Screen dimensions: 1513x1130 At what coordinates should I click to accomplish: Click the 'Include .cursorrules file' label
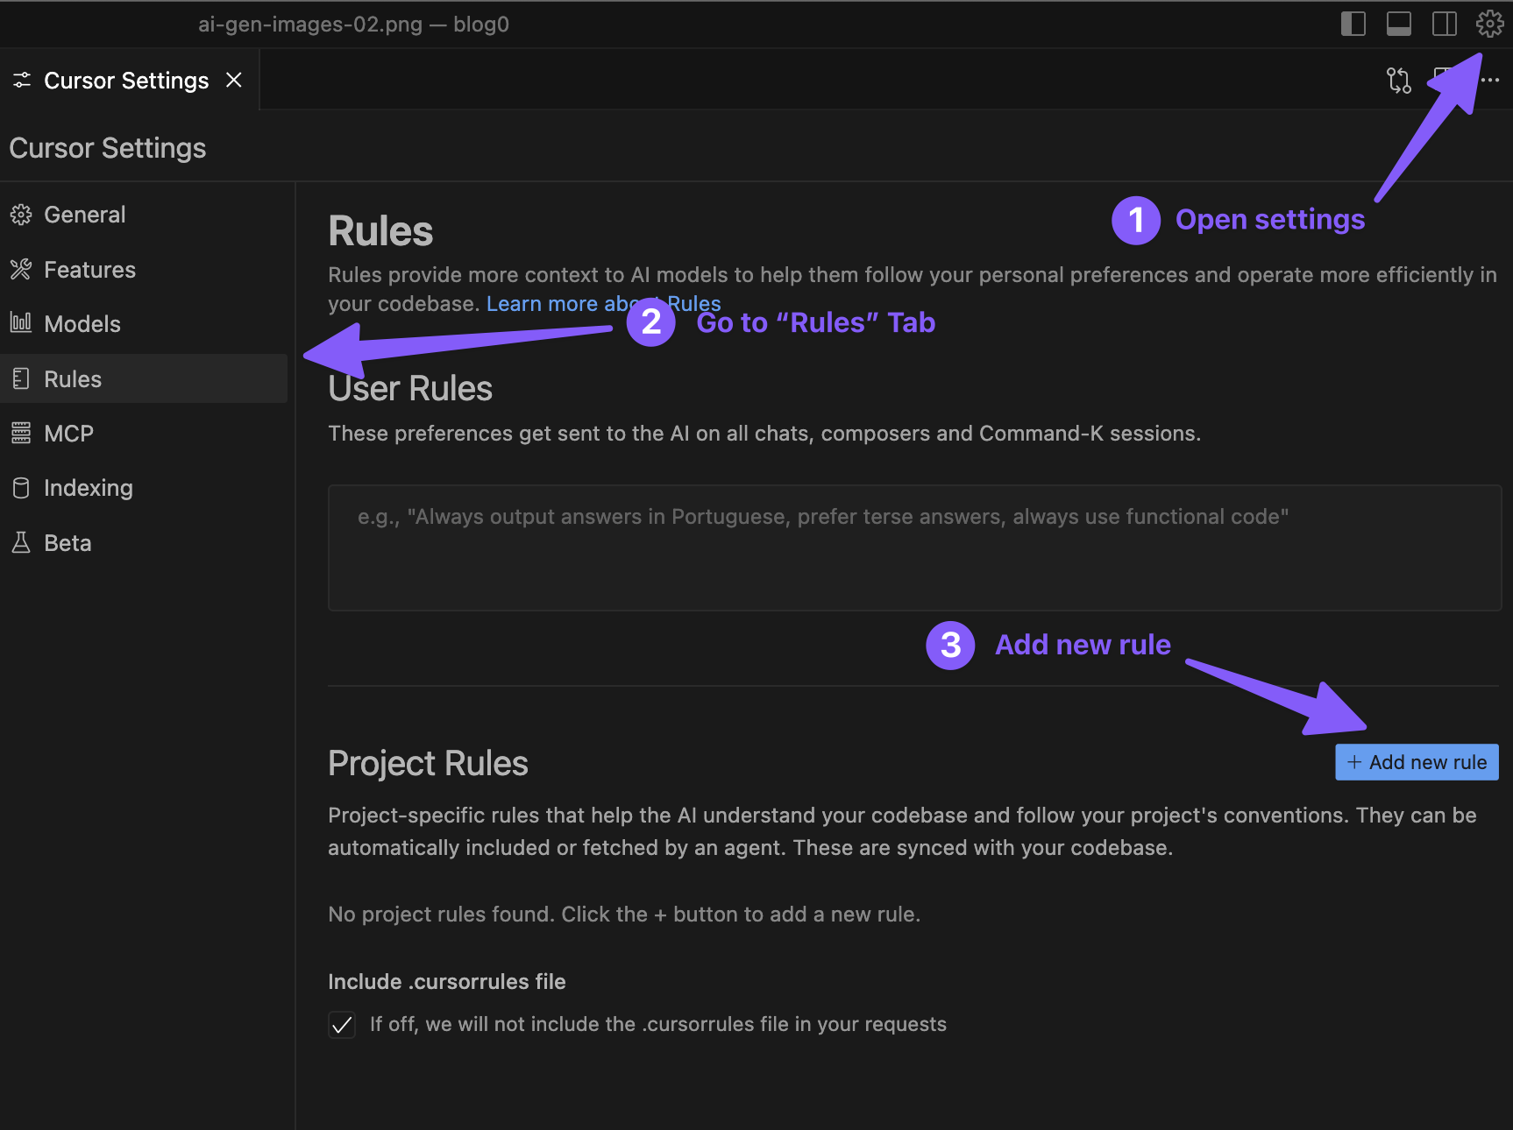(x=447, y=982)
